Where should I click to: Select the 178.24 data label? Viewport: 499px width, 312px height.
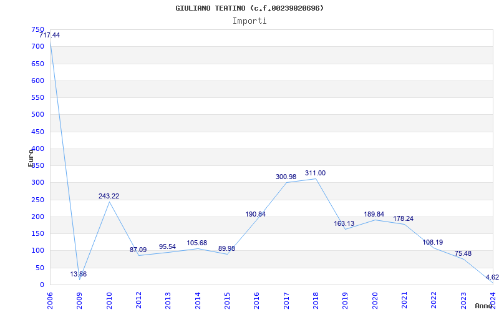(x=403, y=219)
